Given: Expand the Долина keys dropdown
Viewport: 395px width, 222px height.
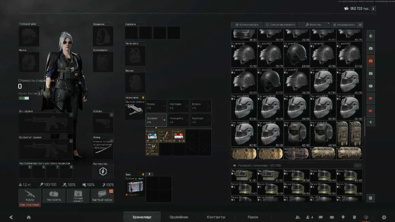Looking at the screenshot, I should tap(201, 106).
